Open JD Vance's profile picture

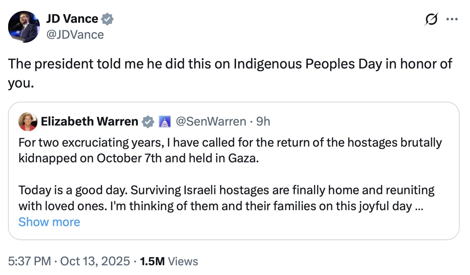pos(24,27)
